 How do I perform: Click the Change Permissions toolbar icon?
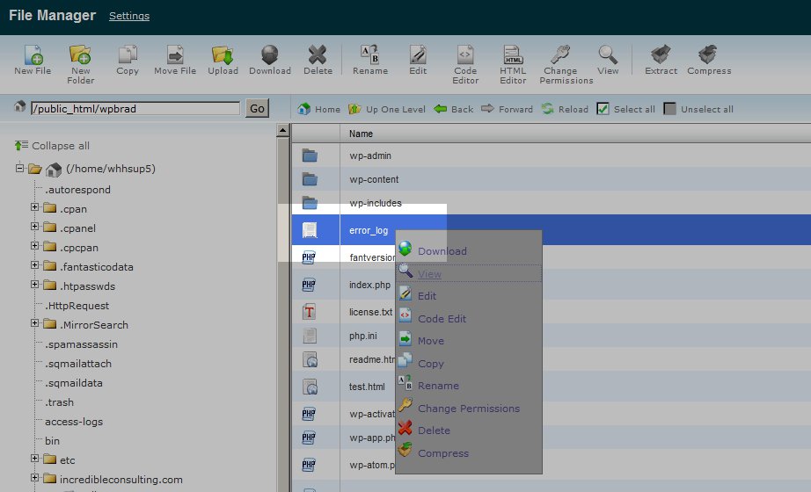(560, 56)
